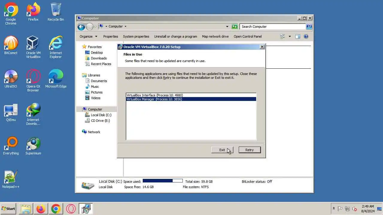This screenshot has width=383, height=215.
Task: Select the Firefox desktop icon
Action: [x=33, y=12]
